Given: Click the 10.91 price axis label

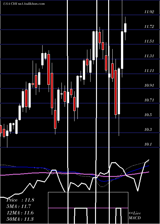Looking at the screenshot, I should tap(149, 85).
